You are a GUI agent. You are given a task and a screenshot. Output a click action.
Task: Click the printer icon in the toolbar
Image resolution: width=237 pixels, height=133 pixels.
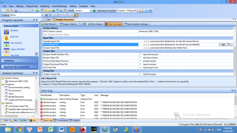[32, 11]
